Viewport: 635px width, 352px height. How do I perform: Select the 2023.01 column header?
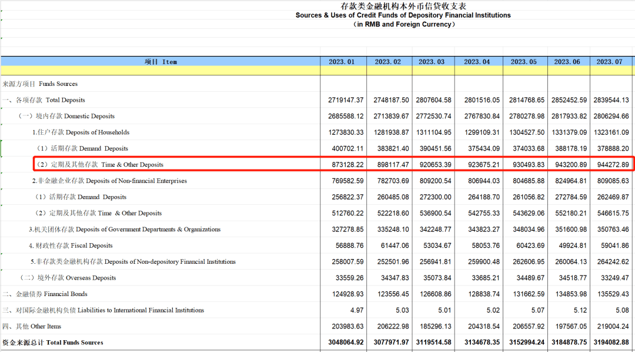342,61
